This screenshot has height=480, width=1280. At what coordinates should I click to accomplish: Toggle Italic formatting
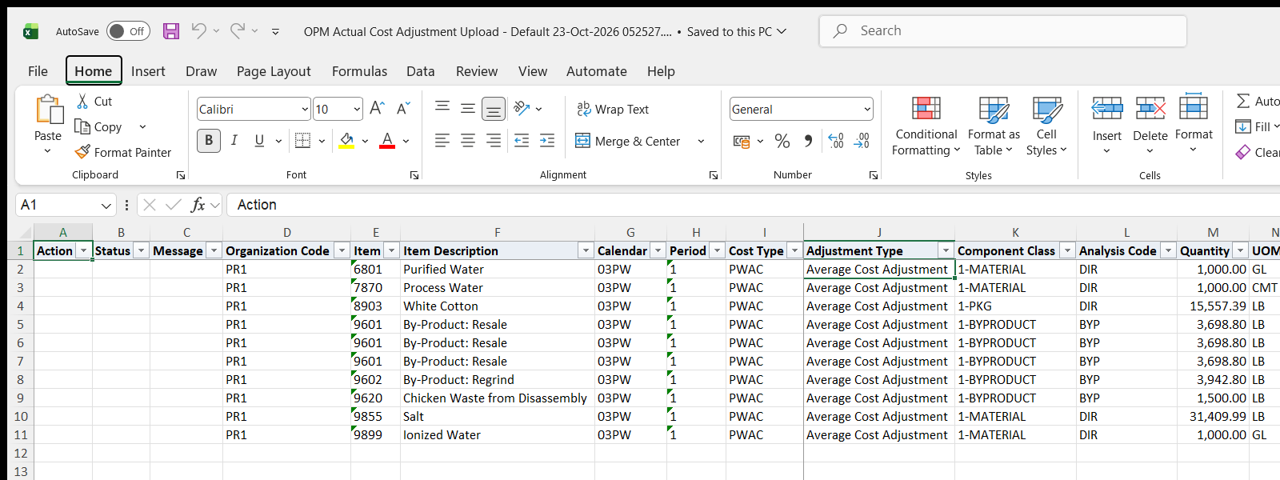[234, 141]
